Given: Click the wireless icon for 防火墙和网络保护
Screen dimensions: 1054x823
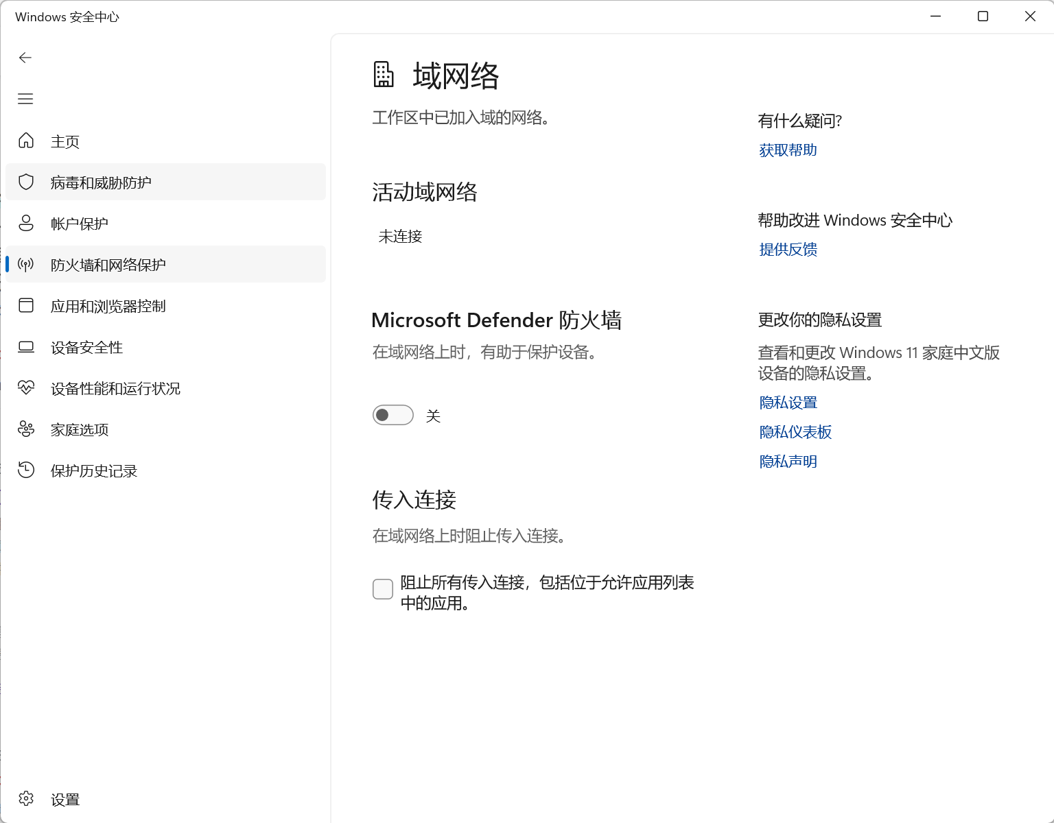Looking at the screenshot, I should [x=26, y=264].
